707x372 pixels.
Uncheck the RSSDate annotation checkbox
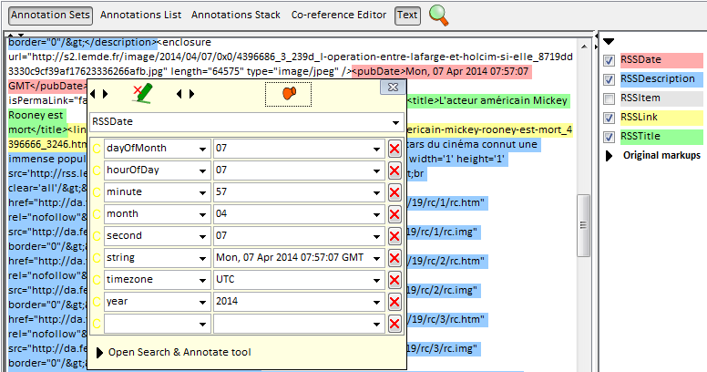point(609,60)
